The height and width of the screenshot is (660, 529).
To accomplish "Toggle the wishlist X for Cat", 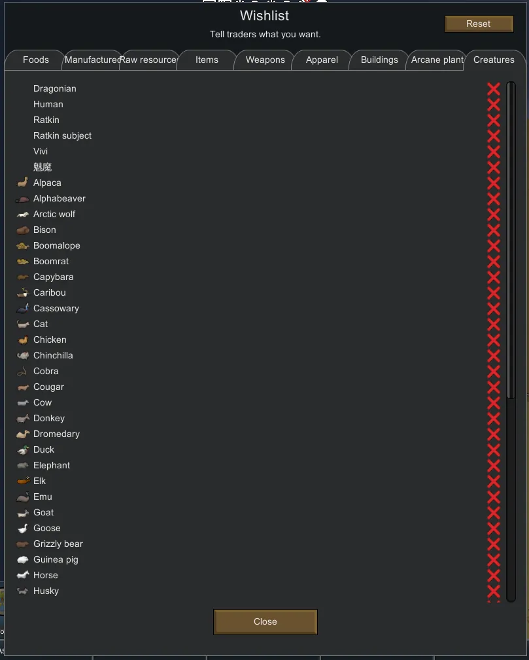I will tap(494, 324).
